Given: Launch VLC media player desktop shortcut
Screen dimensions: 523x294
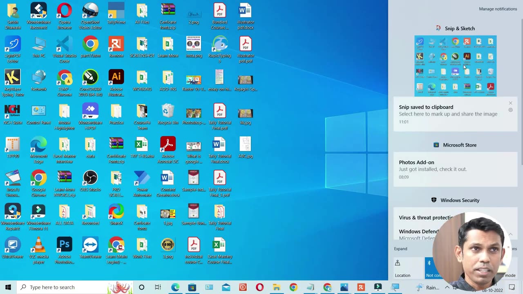Looking at the screenshot, I should point(38,251).
